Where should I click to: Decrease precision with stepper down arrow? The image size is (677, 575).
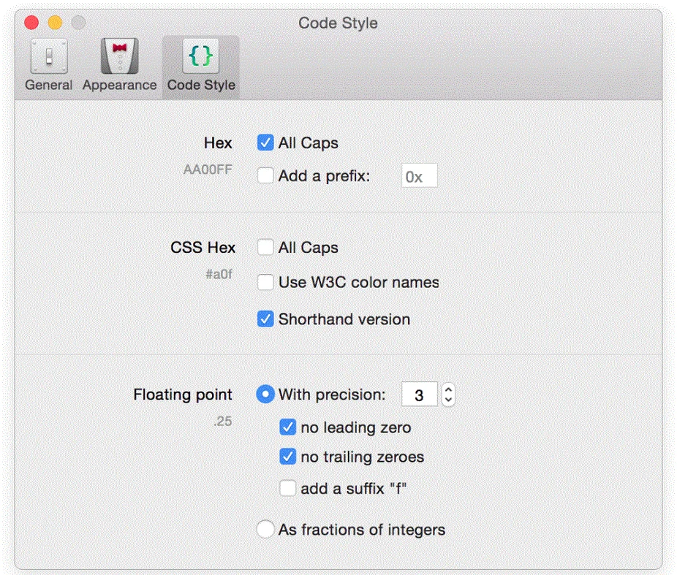(x=448, y=400)
